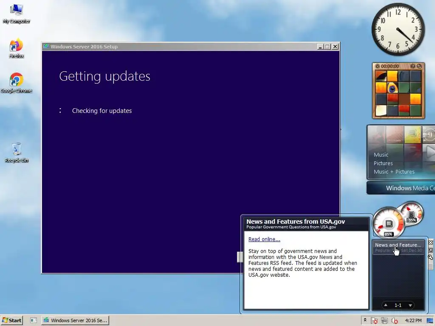This screenshot has height=326, width=435.
Task: Click the Setup window title bar icon
Action: click(x=46, y=46)
